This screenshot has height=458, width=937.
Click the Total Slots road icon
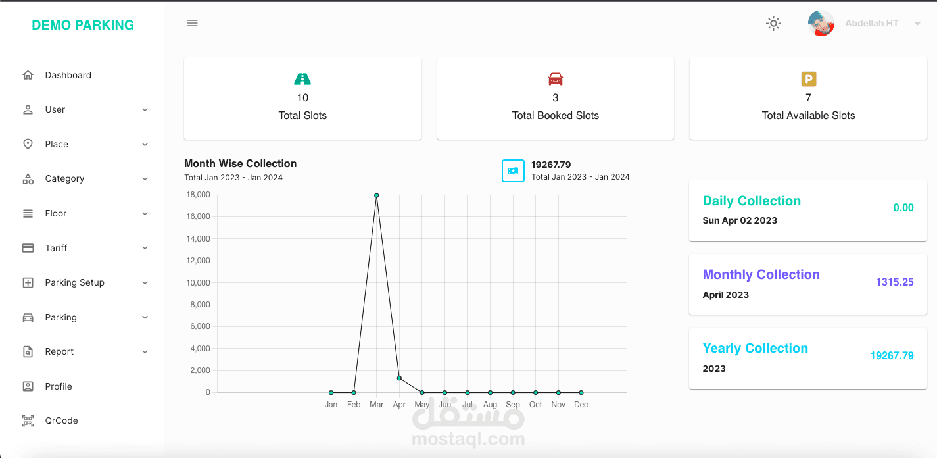[302, 78]
